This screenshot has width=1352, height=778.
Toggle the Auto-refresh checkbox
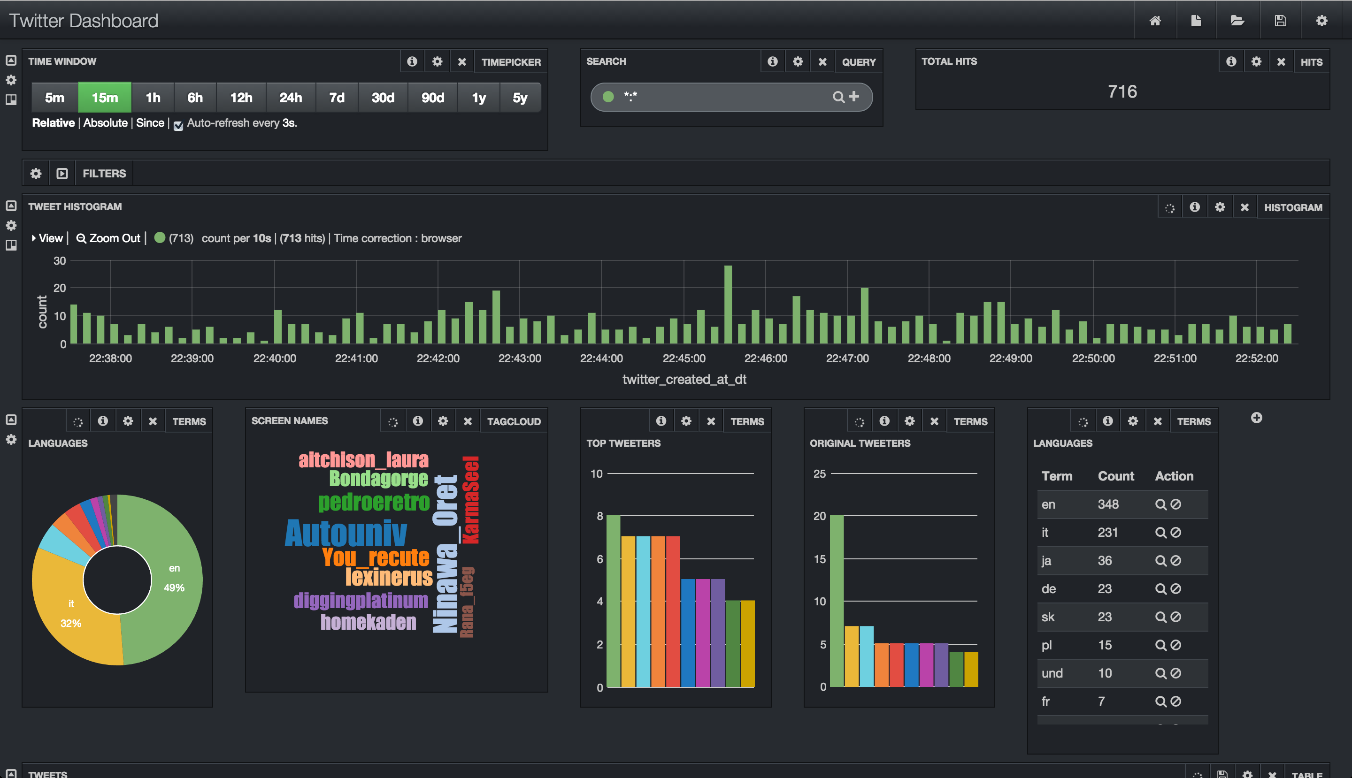pos(178,125)
